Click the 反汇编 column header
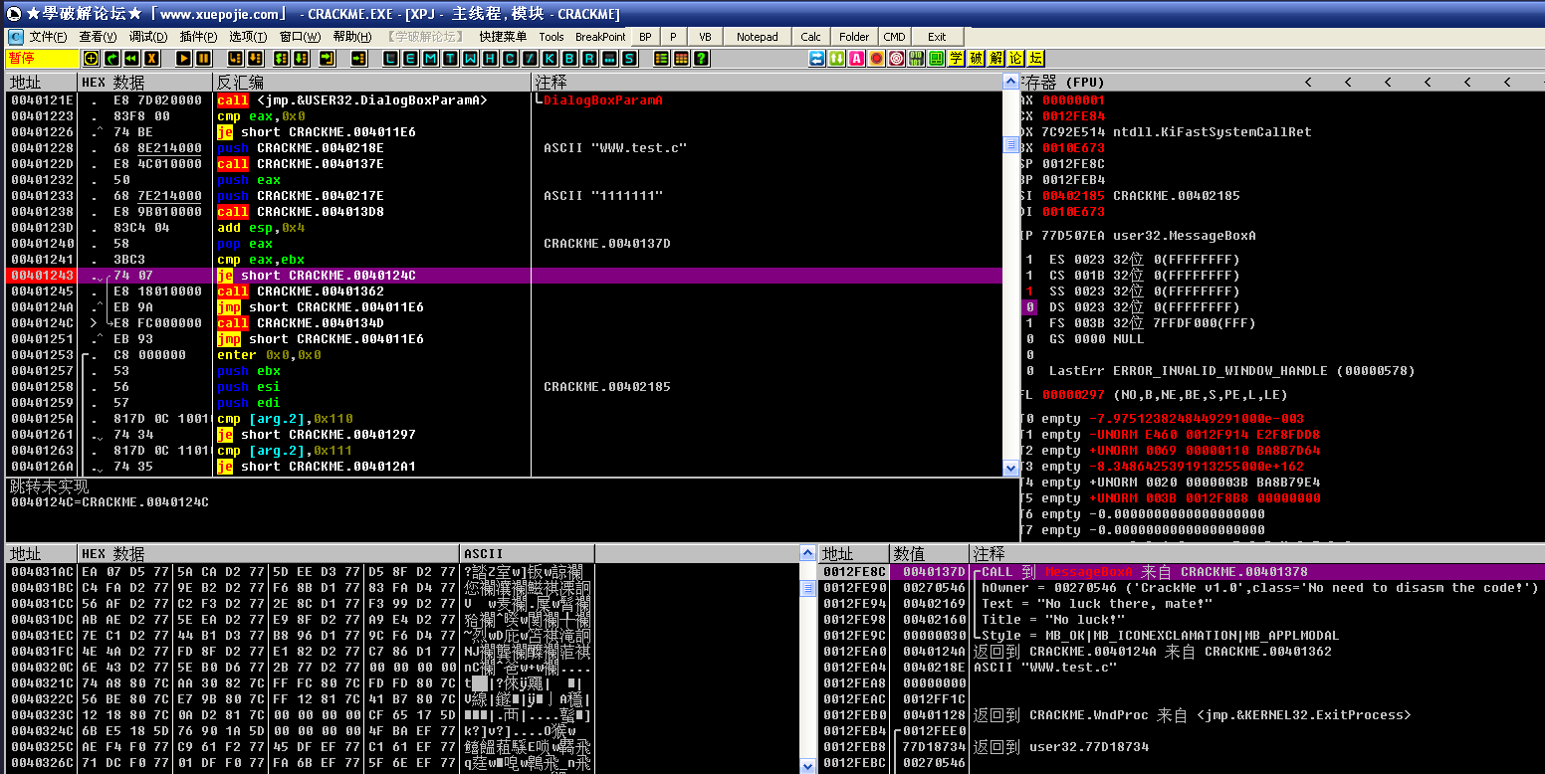 (371, 82)
